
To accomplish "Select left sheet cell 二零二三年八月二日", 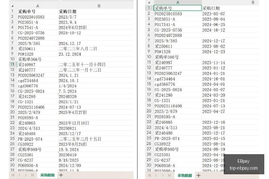I will click(x=96, y=49).
